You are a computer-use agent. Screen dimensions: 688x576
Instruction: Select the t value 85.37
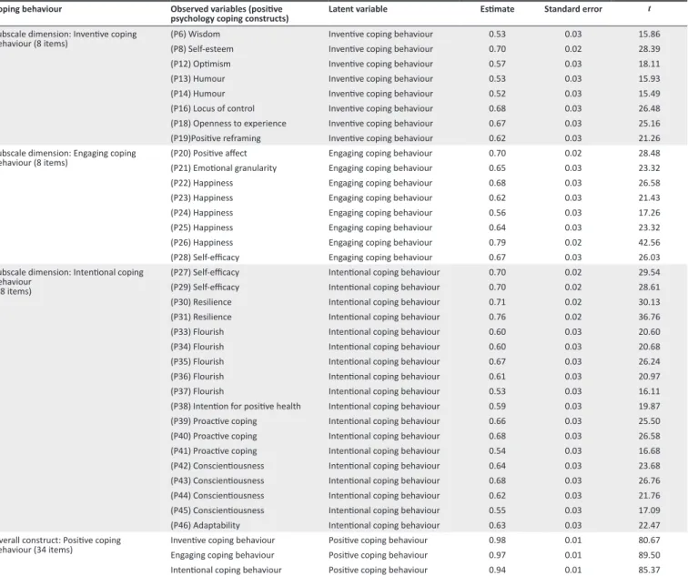pos(649,571)
